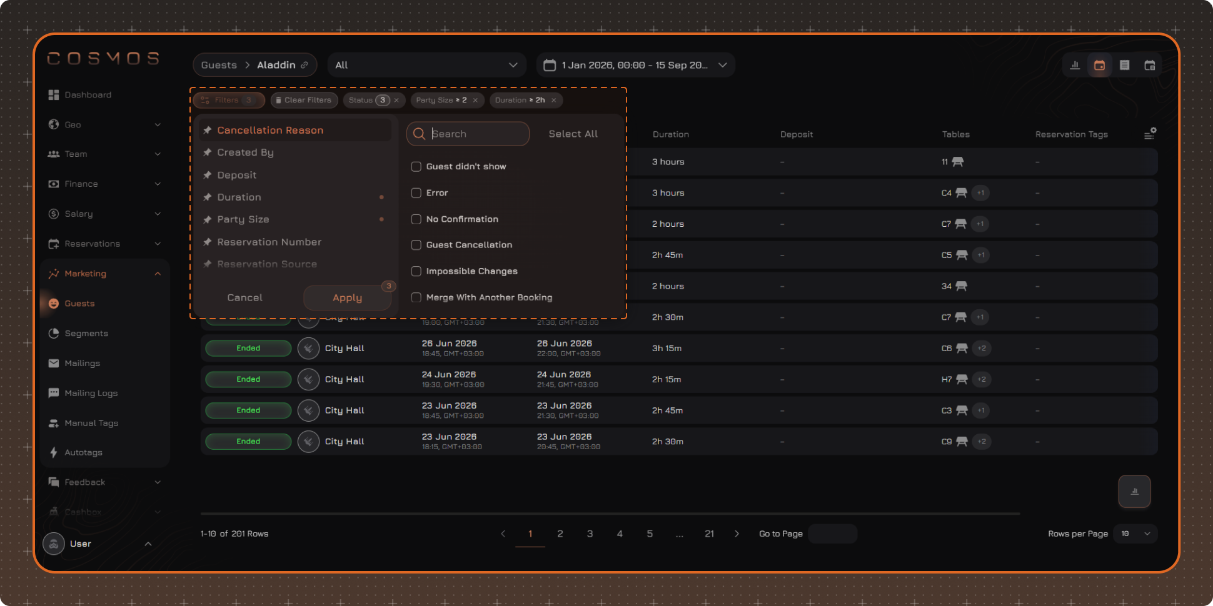Remove the Duration filter chip
This screenshot has height=606, width=1213.
(553, 100)
